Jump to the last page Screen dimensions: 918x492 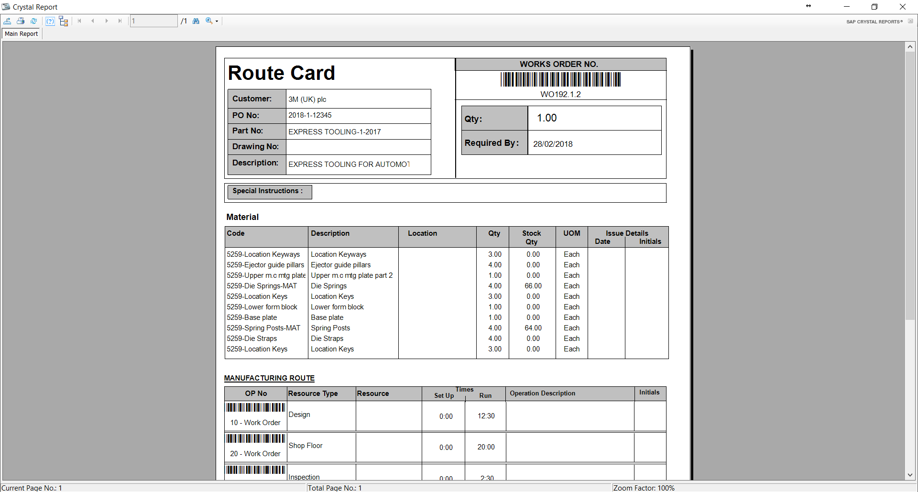click(120, 21)
